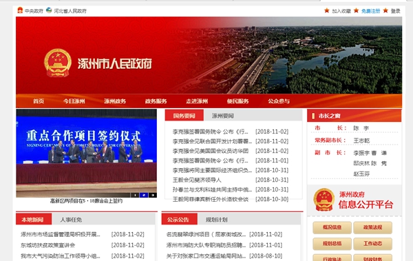Switch to the 人事任免 tab
This screenshot has height=261, width=413.
point(71,220)
